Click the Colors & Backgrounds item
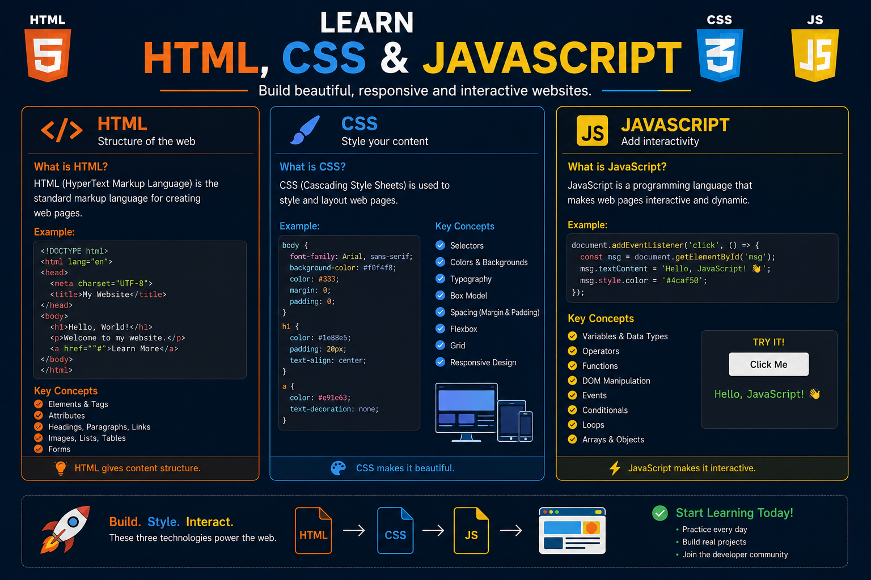 pos(489,262)
